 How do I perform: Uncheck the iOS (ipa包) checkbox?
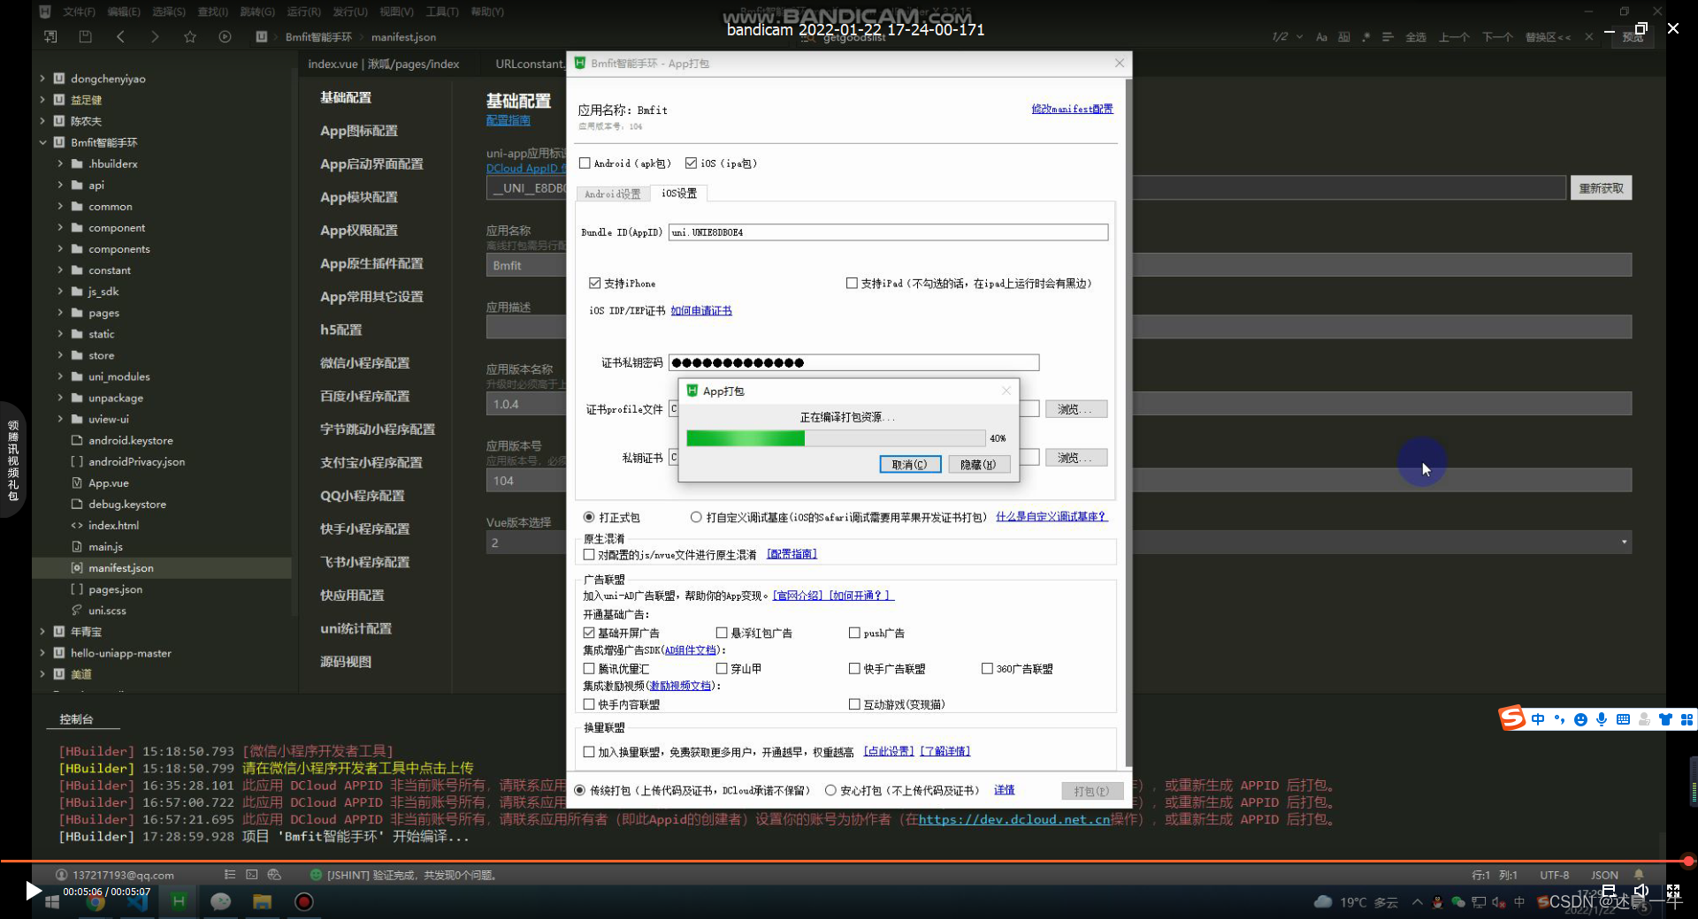(x=692, y=163)
